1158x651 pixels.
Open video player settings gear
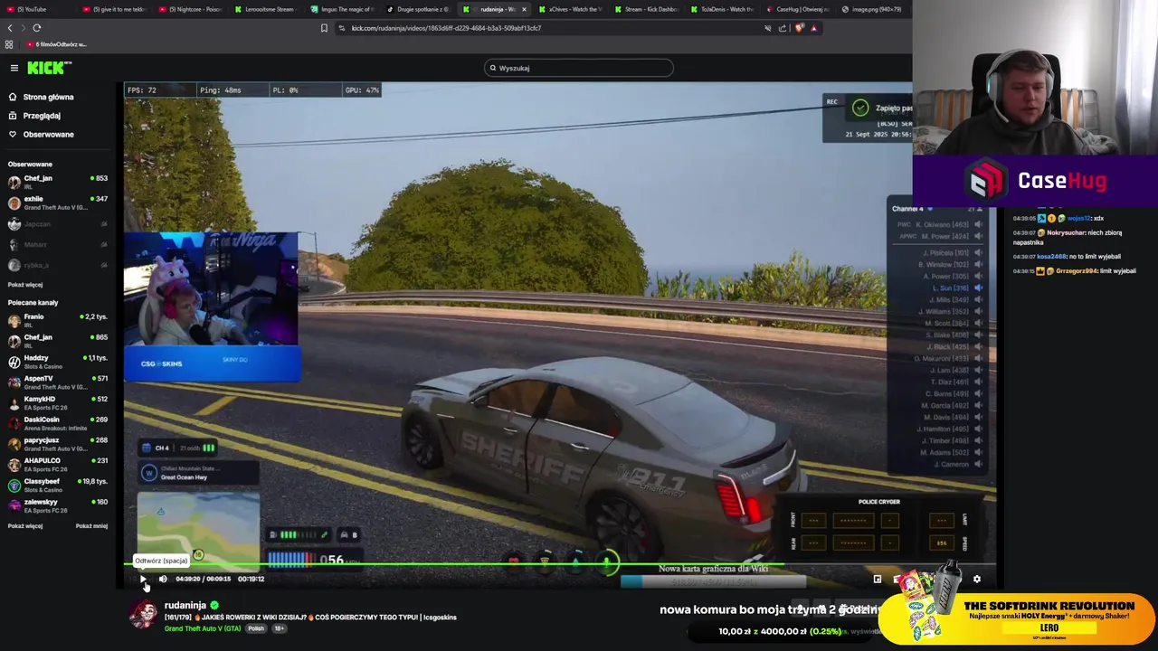[976, 579]
